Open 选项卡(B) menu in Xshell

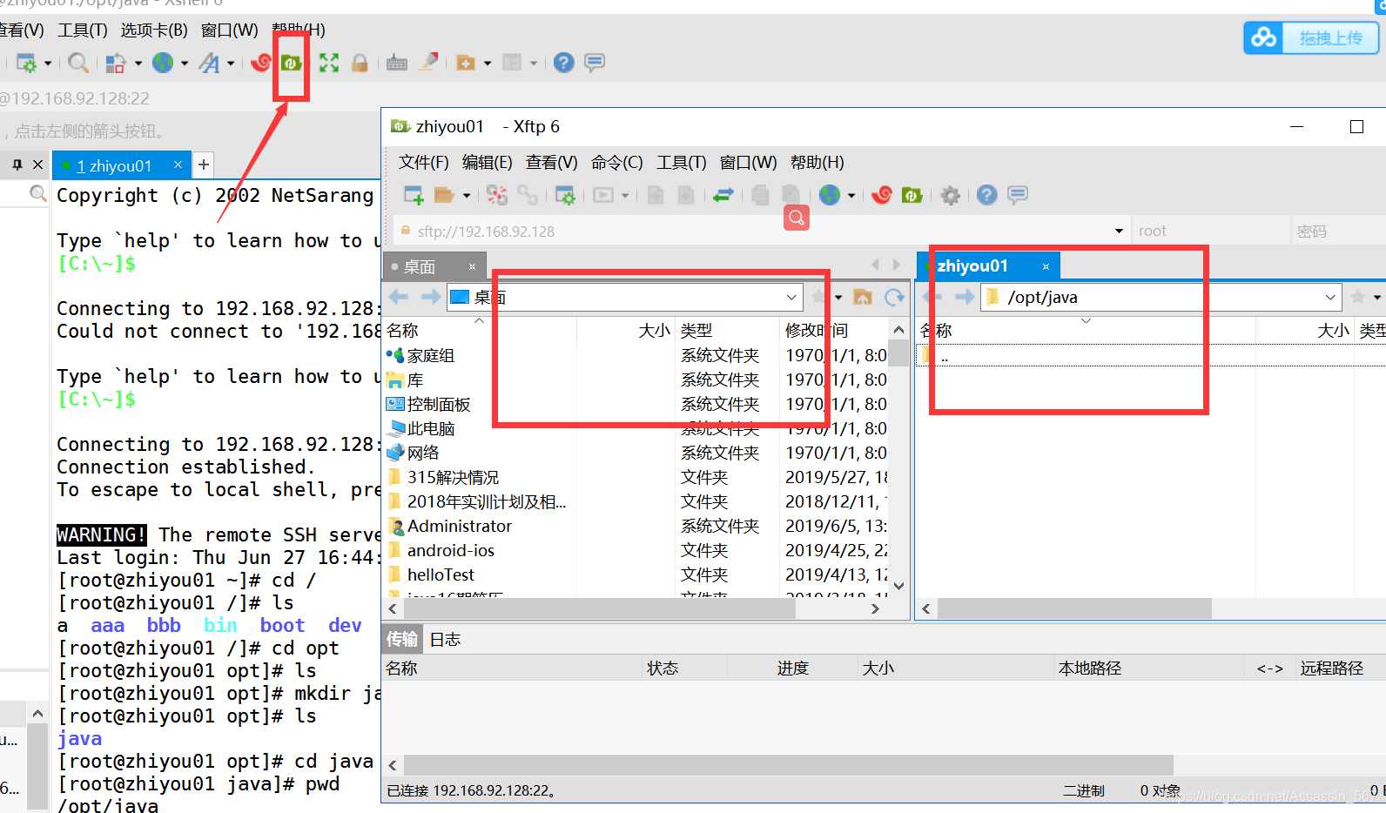[154, 30]
